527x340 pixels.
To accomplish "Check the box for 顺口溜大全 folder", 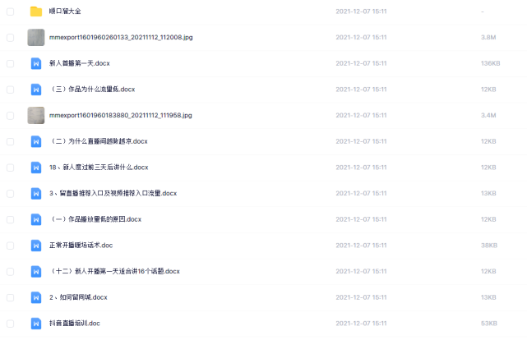I will click(x=11, y=11).
